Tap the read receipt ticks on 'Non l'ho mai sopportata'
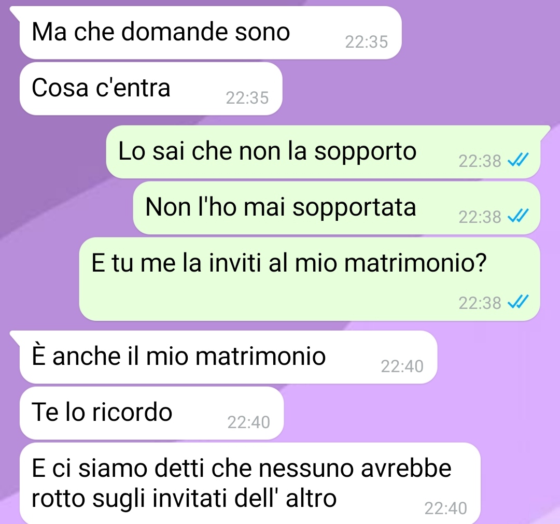560x524 pixels. 518,216
